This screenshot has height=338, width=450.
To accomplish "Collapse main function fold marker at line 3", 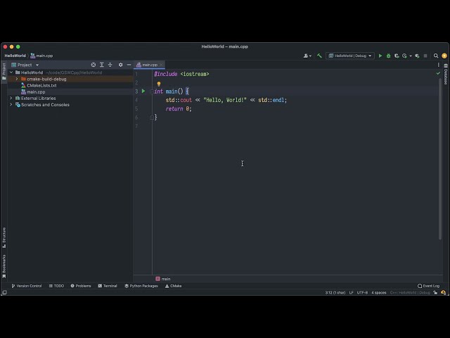I will point(152,92).
